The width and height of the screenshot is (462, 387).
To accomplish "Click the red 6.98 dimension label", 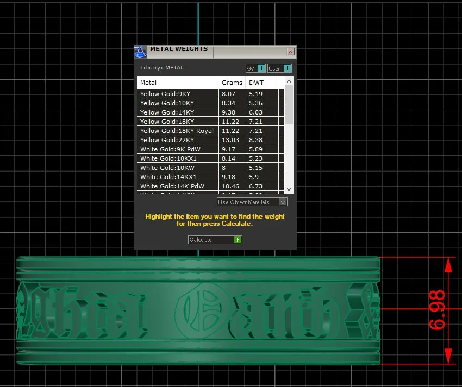I will [x=437, y=309].
